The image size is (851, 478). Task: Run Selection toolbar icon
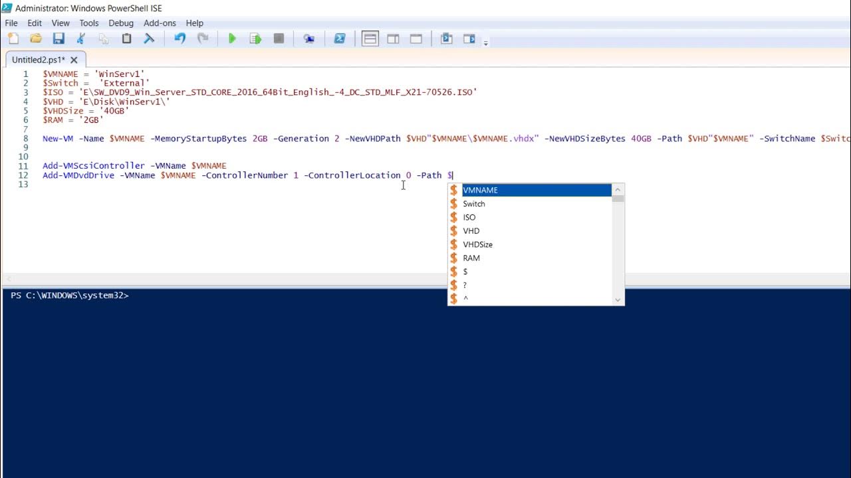255,39
